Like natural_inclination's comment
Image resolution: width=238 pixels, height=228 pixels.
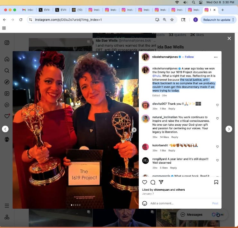click(217, 118)
